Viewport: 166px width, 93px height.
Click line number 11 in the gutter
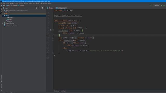pos(47,35)
